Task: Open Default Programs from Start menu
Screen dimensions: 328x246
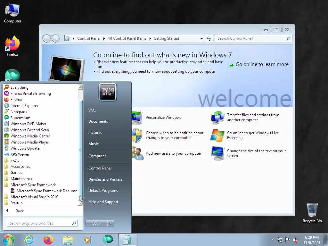Action: point(103,191)
